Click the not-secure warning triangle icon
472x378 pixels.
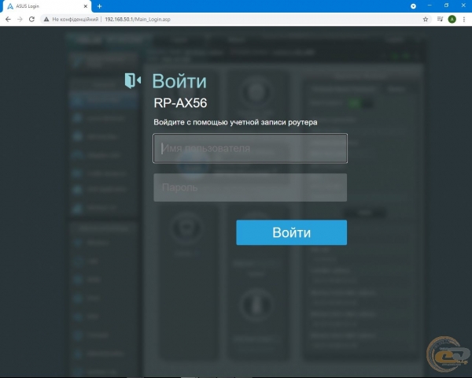[46, 19]
